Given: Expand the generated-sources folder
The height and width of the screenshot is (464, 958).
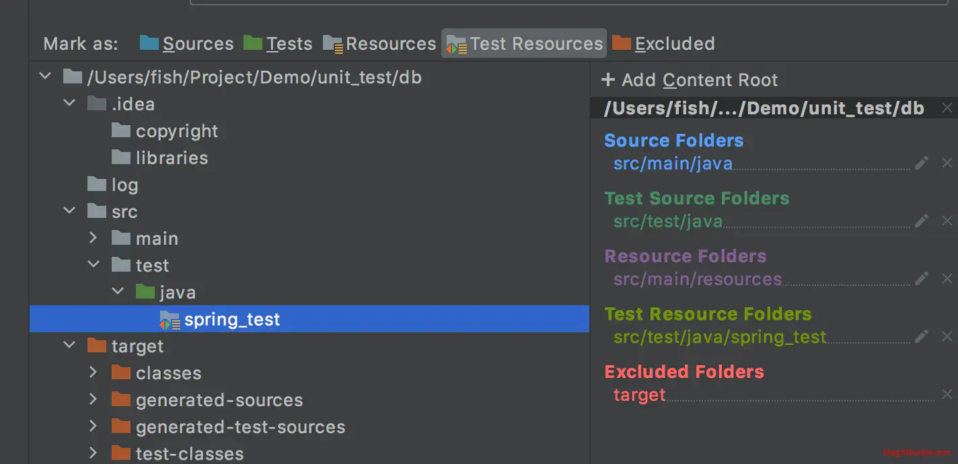Looking at the screenshot, I should click(94, 400).
